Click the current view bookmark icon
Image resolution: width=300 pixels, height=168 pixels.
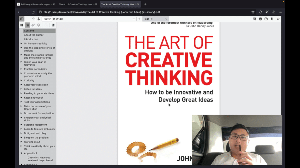(272, 19)
